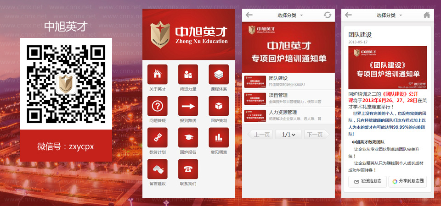Click the 中旭英才敢死团队 bold heading
Viewport: 441px width, 206px height.
coord(368,142)
